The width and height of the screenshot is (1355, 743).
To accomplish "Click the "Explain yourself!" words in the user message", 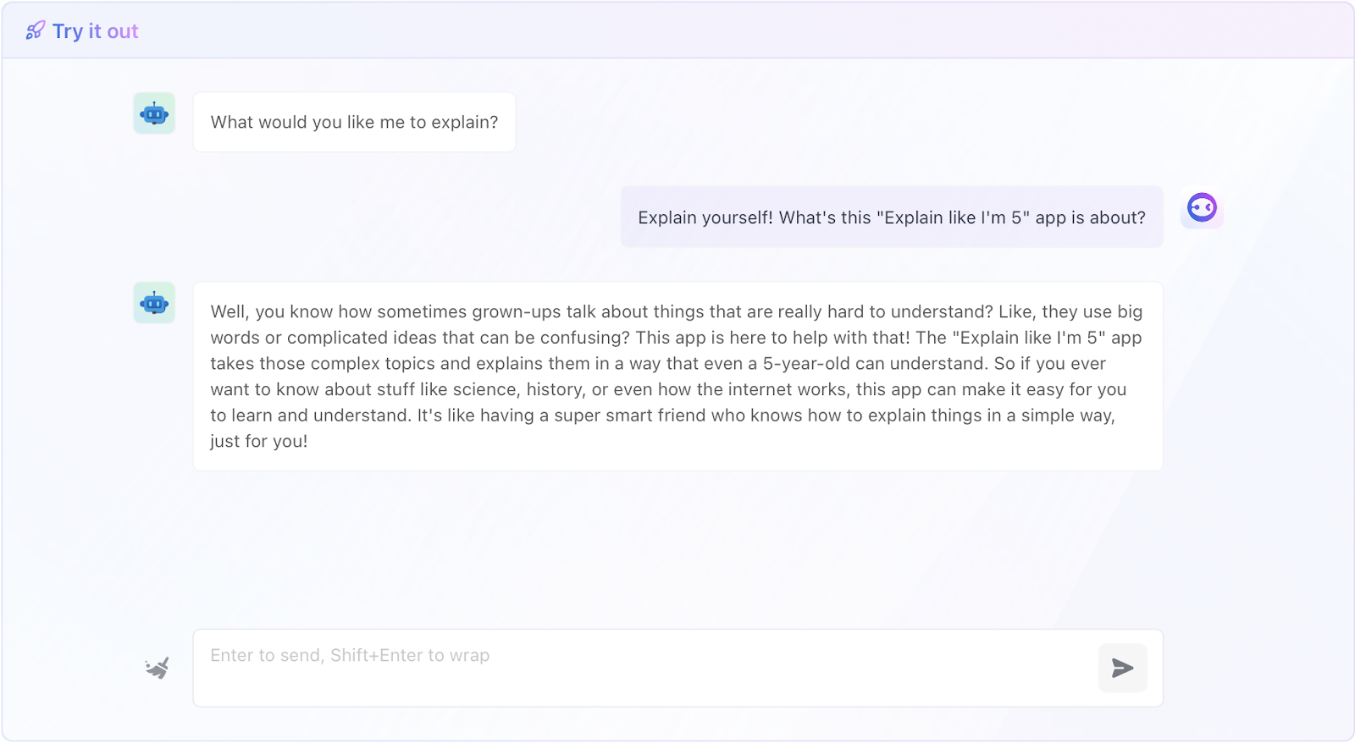I will 705,217.
